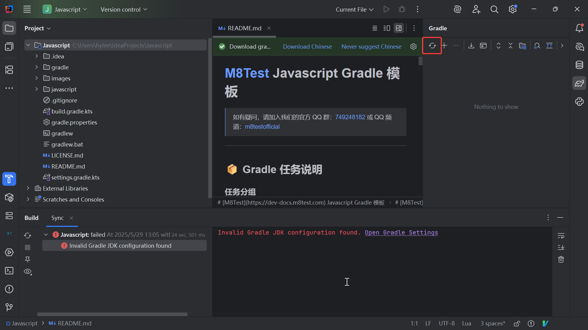Open Gradle settings from the banner gear icon
The width and height of the screenshot is (588, 330).
pos(413,46)
